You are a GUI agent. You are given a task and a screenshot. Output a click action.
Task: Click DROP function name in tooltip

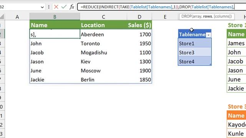pyautogui.click(x=186, y=16)
